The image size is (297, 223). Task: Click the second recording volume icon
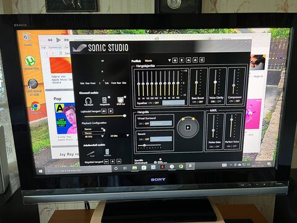click(113, 161)
